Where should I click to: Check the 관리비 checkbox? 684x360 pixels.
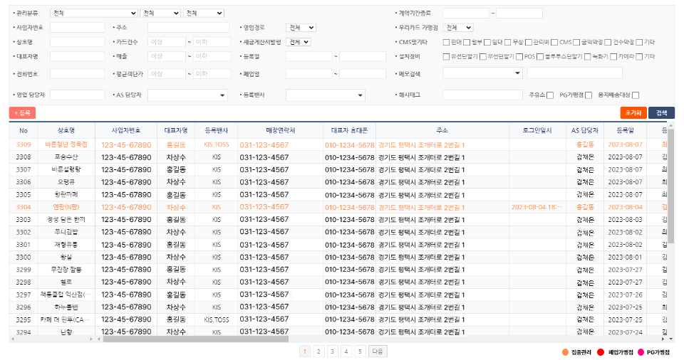click(529, 42)
